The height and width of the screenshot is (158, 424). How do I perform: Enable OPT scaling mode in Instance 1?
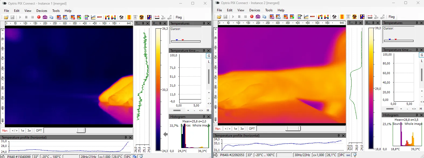click(39, 130)
